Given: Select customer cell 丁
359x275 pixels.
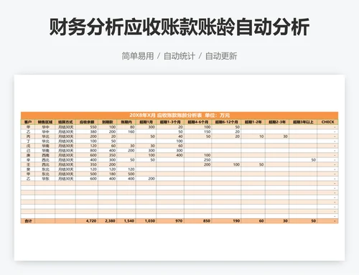Looking at the screenshot, I should 28,141.
